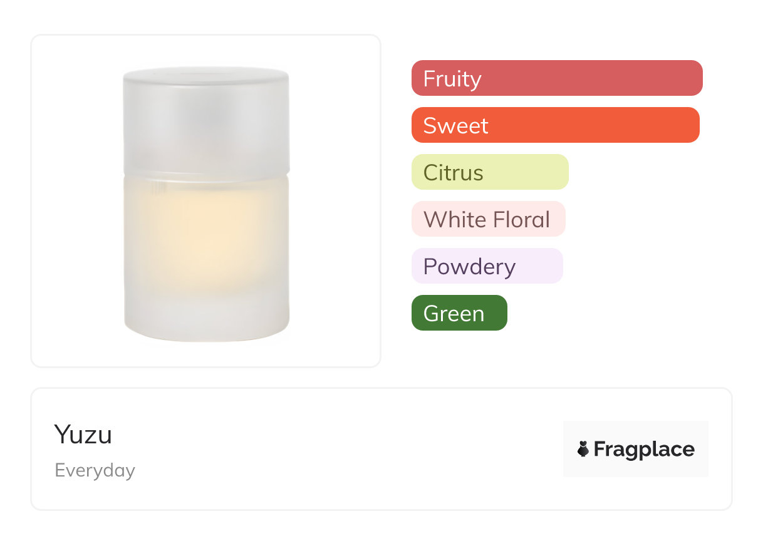
Task: Click the clear base of the bottle
Action: tap(206, 319)
